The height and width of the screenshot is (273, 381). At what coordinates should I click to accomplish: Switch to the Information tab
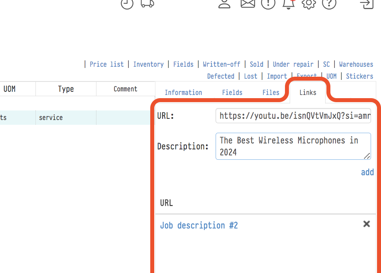click(x=183, y=93)
